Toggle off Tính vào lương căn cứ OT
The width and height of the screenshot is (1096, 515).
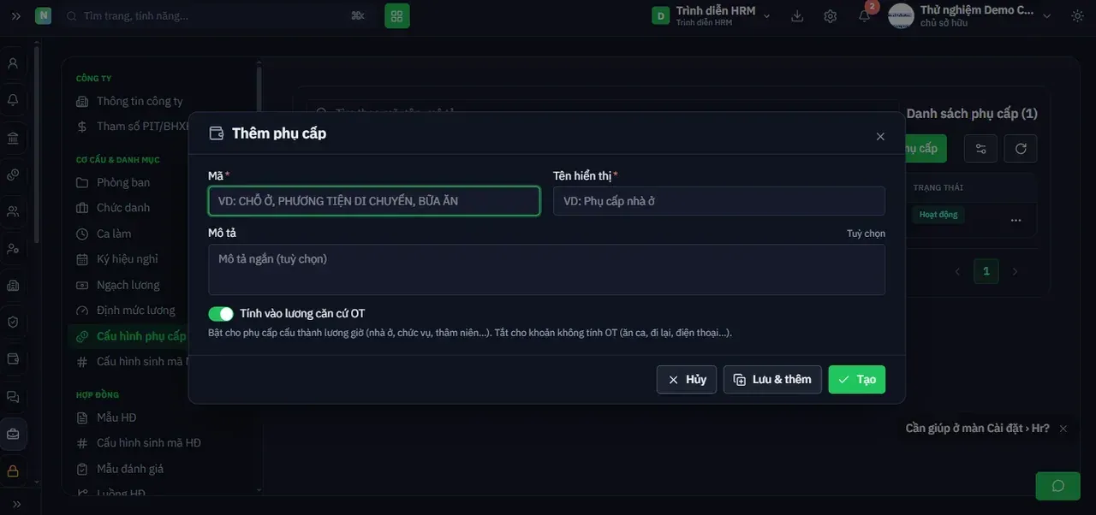click(221, 314)
